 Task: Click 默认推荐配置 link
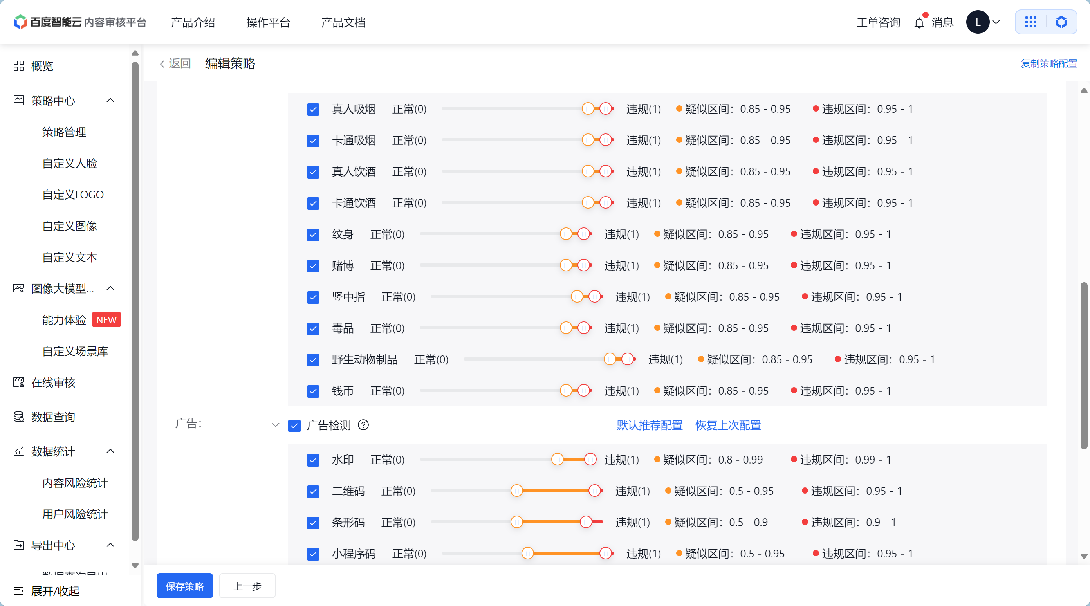650,425
